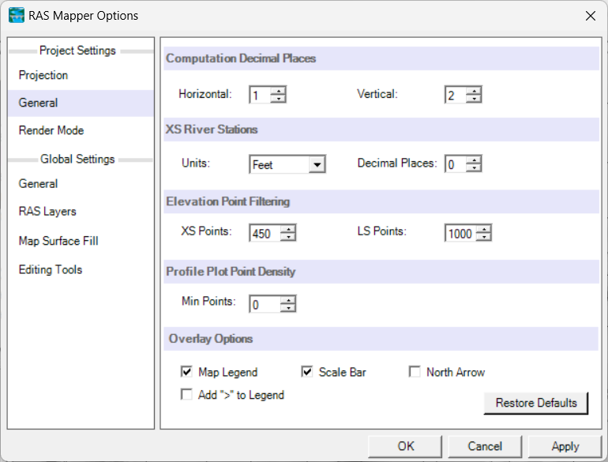Increase Min Points with the up arrow

tap(287, 300)
